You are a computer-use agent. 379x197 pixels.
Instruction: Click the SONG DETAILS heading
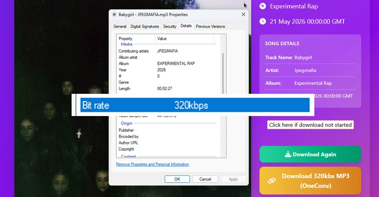click(x=282, y=44)
